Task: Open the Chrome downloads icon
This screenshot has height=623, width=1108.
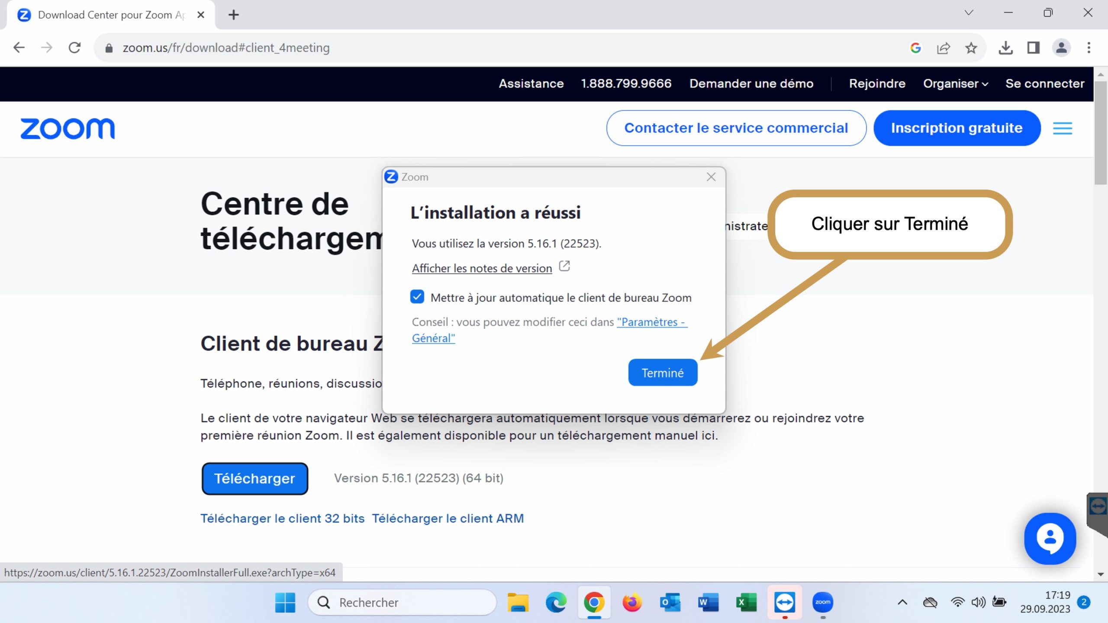Action: coord(1005,48)
